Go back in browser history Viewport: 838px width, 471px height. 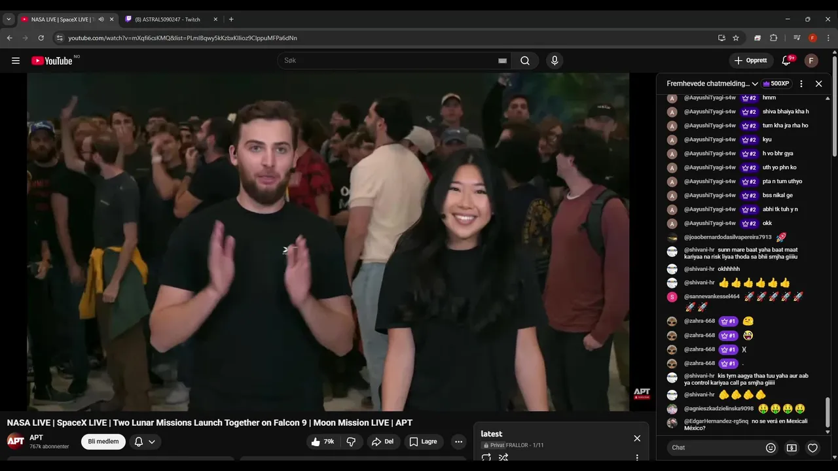(10, 38)
